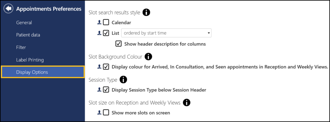This screenshot has height=122, width=330.
Task: Uncheck Display Session Type below Session Header
Action: 106,90
